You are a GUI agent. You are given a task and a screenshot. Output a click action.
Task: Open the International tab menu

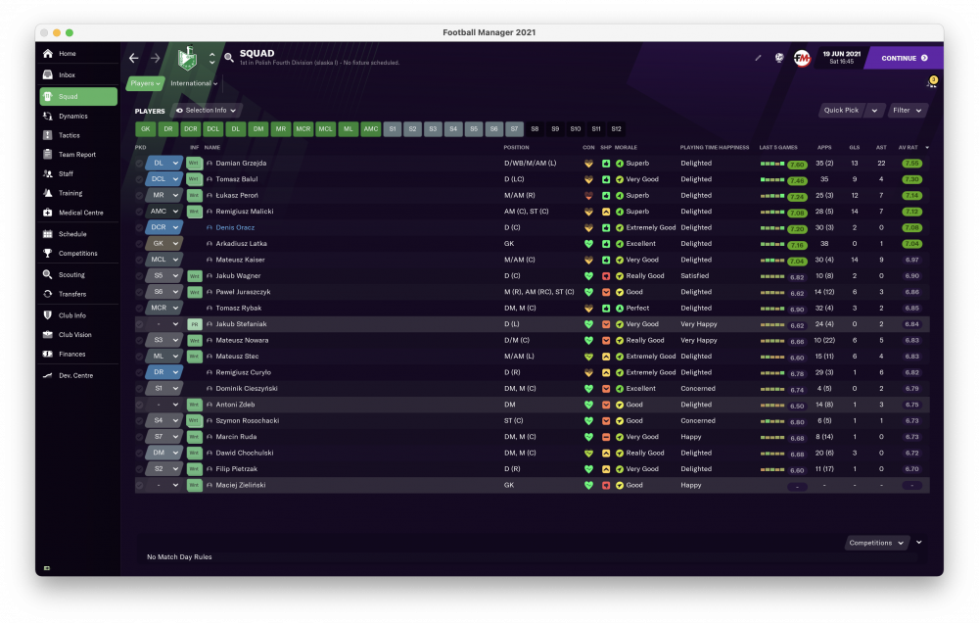[x=193, y=83]
